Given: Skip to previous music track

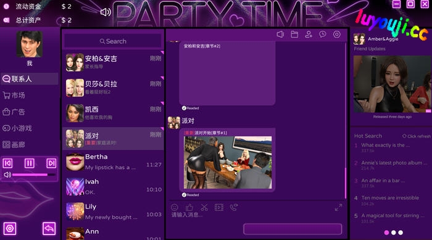Looking at the screenshot, I should click(x=7, y=163).
